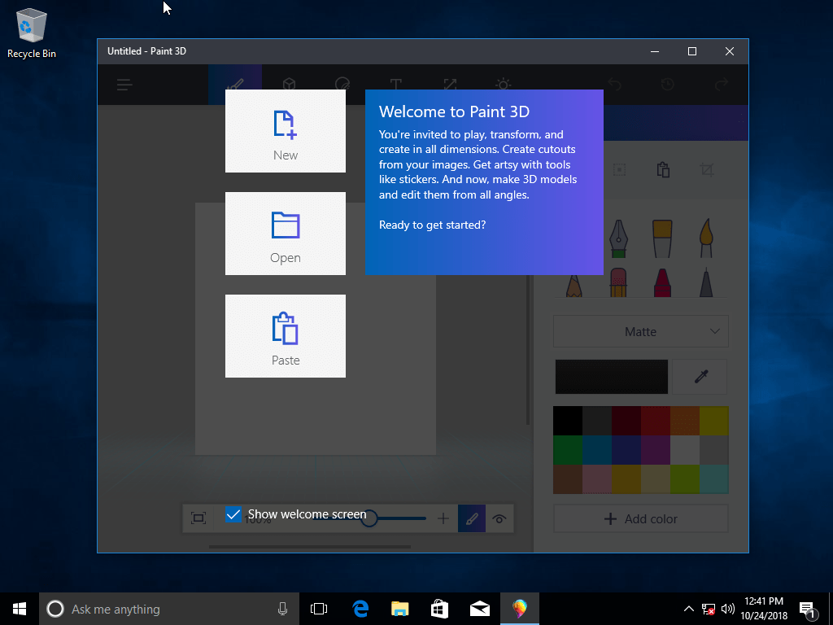Click the Cortana microphone icon
Screen dimensions: 833x625
(x=282, y=609)
